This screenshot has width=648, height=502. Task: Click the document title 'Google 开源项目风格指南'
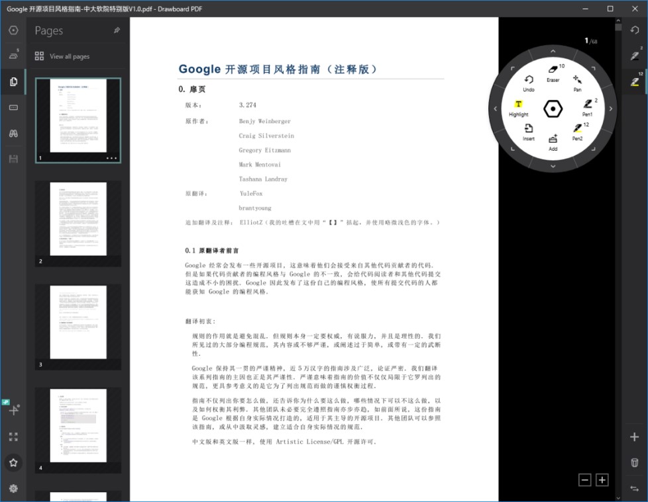249,69
